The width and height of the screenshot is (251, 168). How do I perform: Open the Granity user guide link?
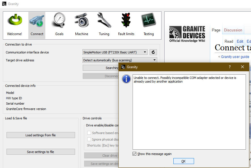pyautogui.click(x=235, y=57)
